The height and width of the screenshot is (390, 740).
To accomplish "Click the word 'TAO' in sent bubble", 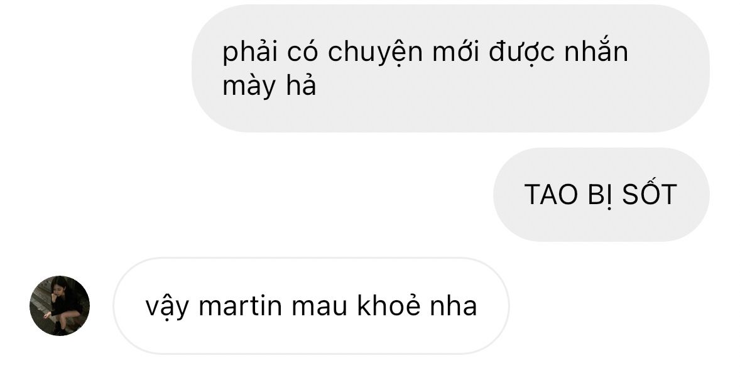I will coord(551,195).
